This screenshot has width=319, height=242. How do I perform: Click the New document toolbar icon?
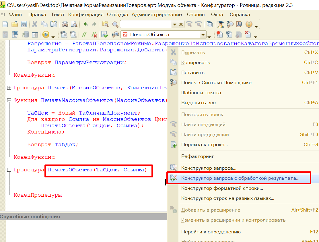coord(5,24)
